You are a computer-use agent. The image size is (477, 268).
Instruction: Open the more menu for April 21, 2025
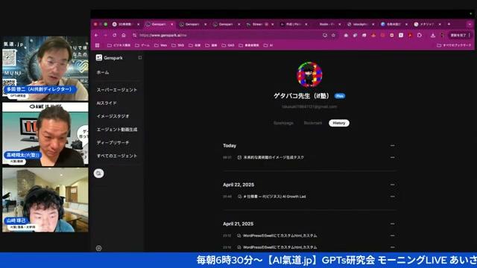coord(393,224)
